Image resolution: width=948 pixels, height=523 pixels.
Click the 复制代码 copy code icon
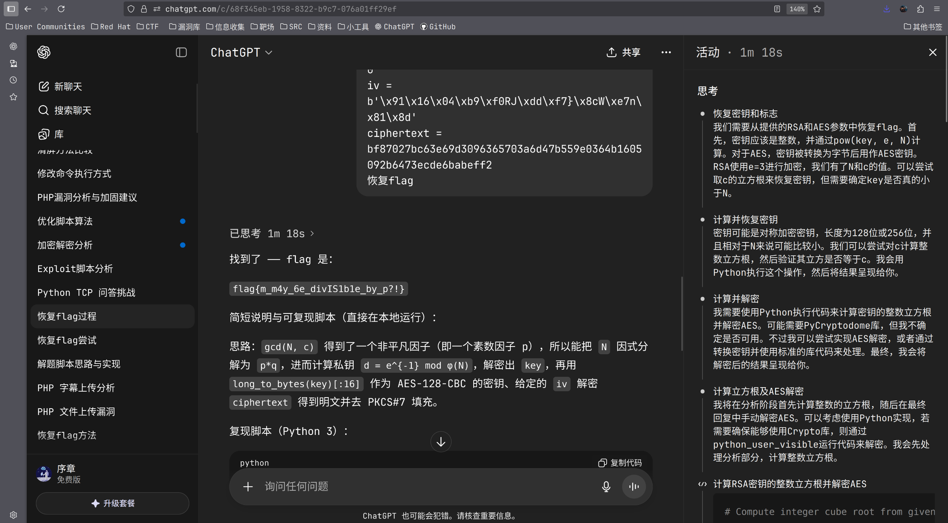(602, 463)
